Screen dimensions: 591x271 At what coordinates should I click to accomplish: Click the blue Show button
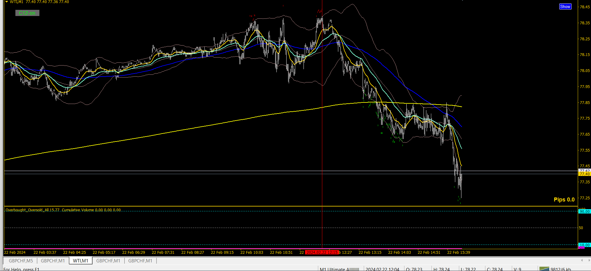565,6
